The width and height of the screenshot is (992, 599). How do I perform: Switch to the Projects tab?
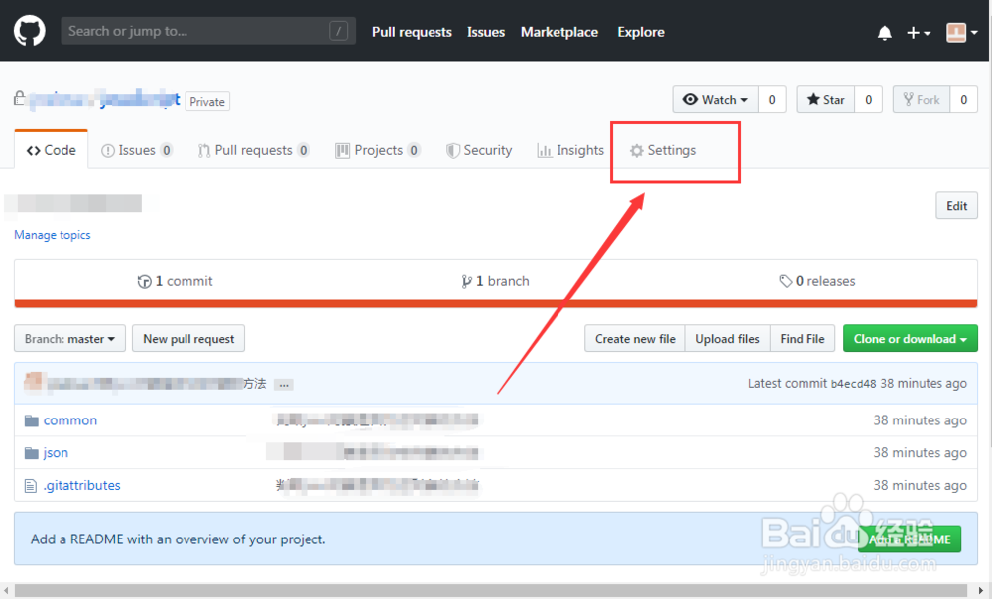point(378,150)
